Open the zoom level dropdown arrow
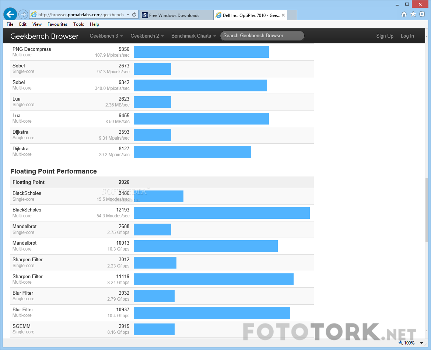431x350 pixels. [422, 343]
